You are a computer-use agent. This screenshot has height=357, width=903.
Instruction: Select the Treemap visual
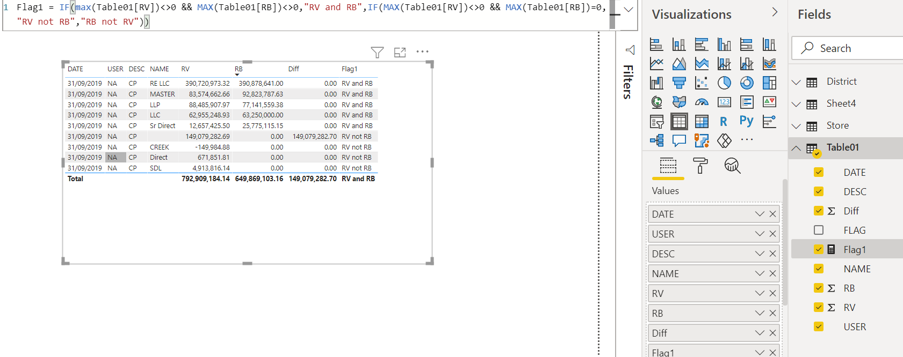click(x=769, y=83)
